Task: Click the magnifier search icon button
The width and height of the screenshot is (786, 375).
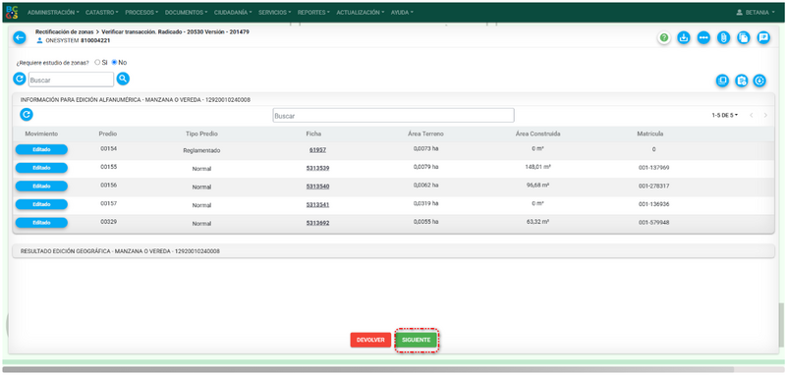Action: pyautogui.click(x=123, y=79)
